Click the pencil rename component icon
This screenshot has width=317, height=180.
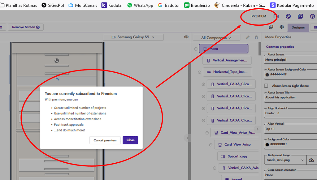pyautogui.click(x=247, y=37)
